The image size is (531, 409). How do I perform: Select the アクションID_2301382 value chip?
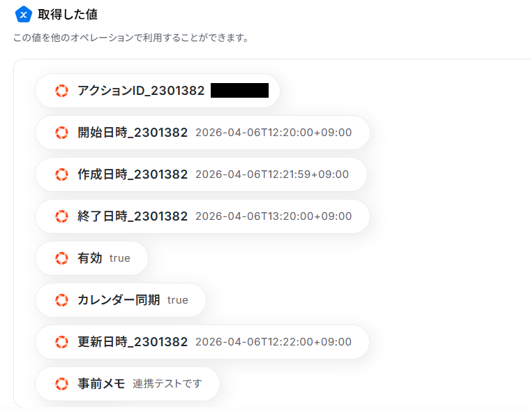click(158, 91)
